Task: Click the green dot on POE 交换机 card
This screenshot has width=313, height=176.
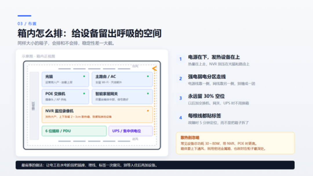Action: coord(84,93)
